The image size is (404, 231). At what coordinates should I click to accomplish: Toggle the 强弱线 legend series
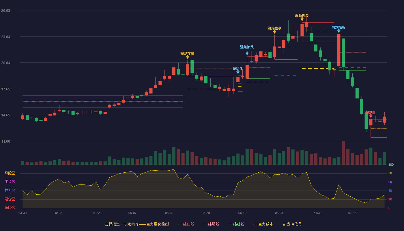tap(211, 224)
